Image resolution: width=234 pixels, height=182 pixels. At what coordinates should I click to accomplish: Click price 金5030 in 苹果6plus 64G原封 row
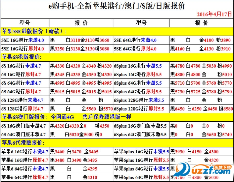[211, 177]
